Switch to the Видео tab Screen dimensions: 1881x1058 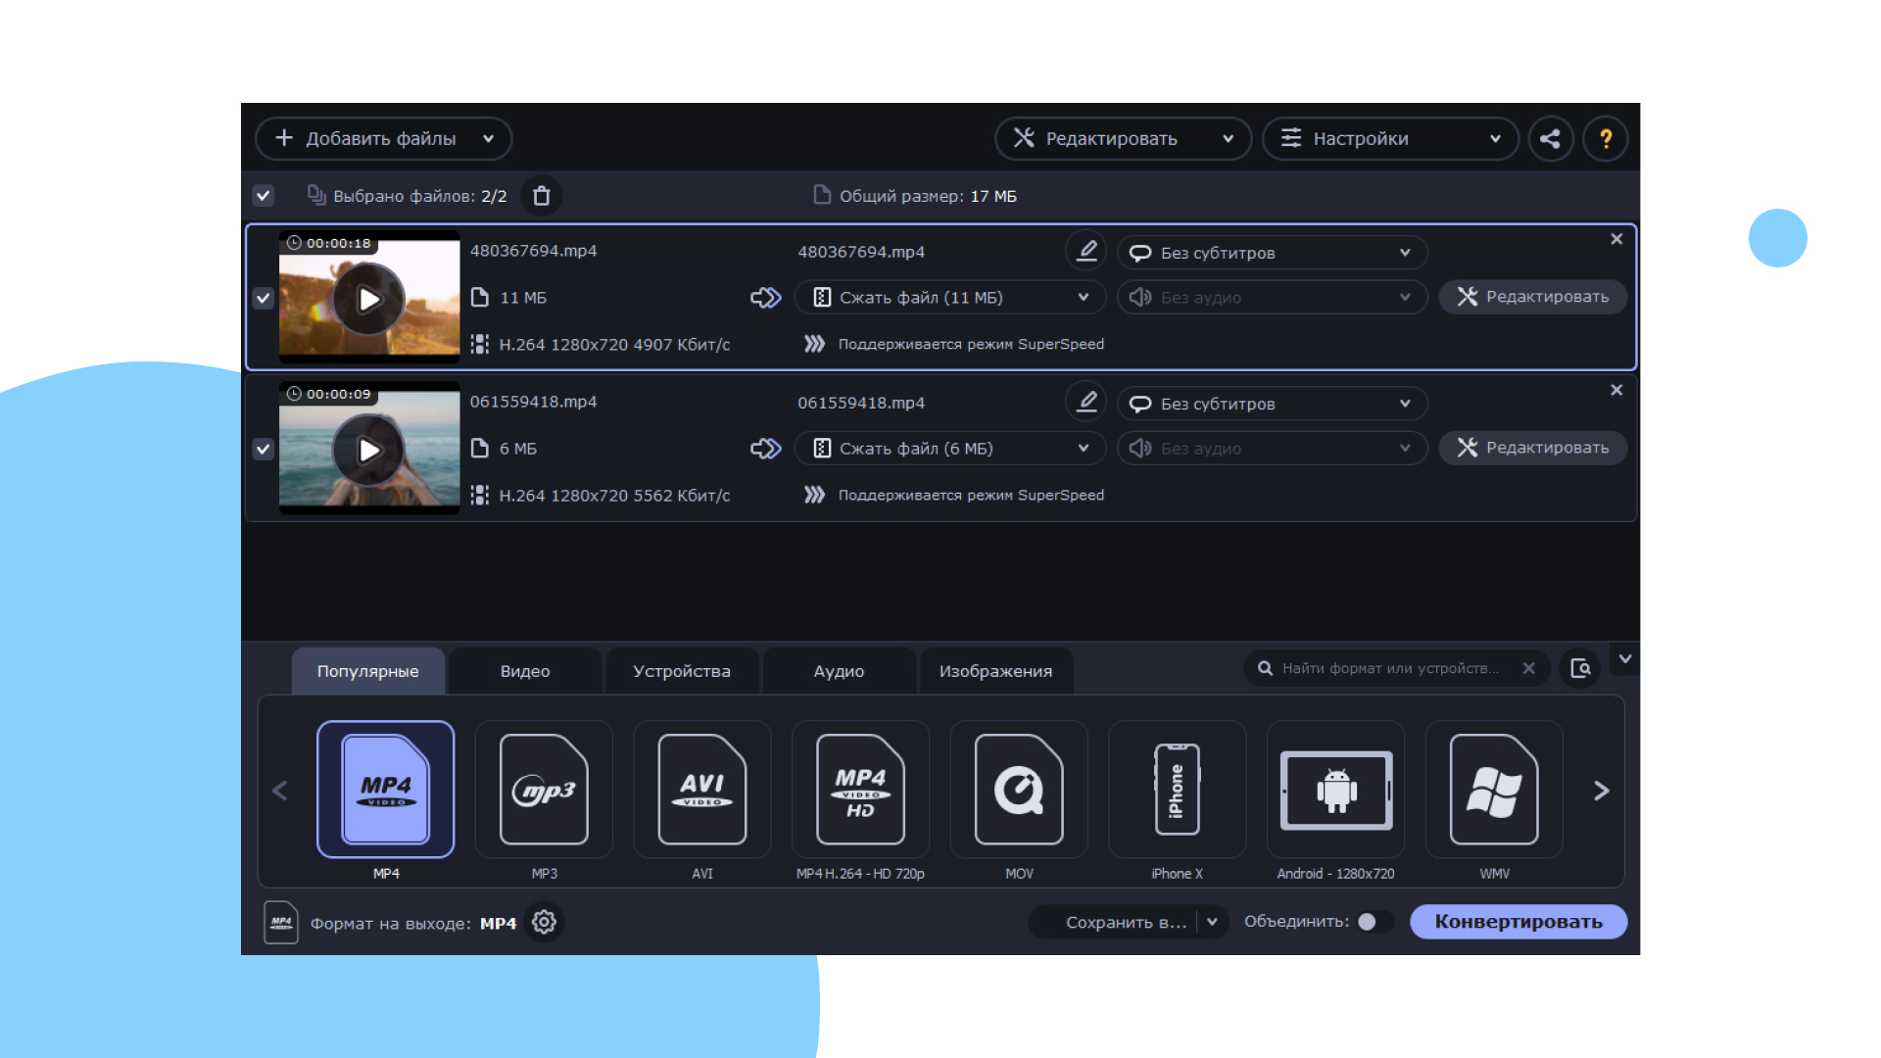coord(526,670)
